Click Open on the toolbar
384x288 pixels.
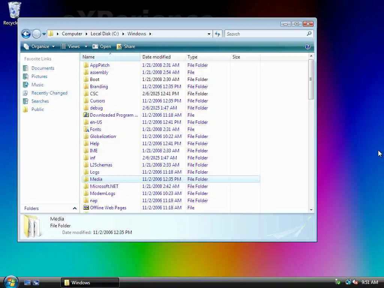(102, 46)
